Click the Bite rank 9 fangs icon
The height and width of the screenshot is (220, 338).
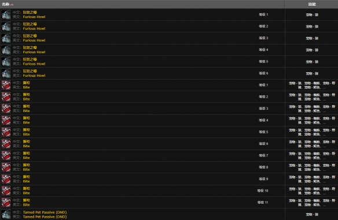coord(6,179)
